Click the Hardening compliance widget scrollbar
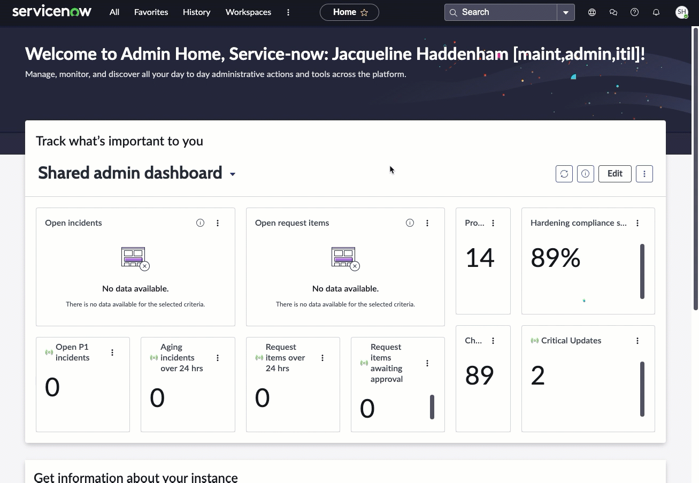Viewport: 699px width, 483px height. [x=642, y=271]
